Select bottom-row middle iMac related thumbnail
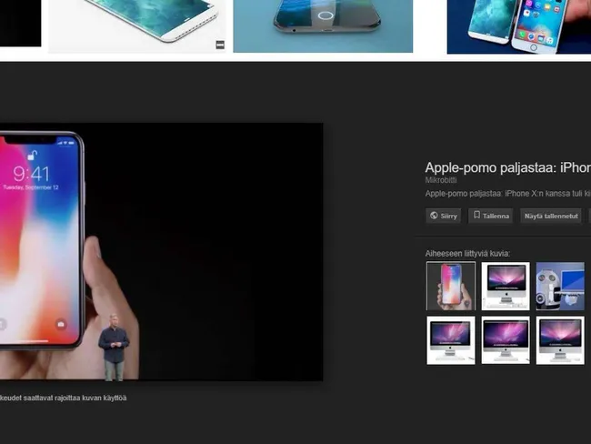Viewport: 591px width, 444px height. (x=506, y=339)
